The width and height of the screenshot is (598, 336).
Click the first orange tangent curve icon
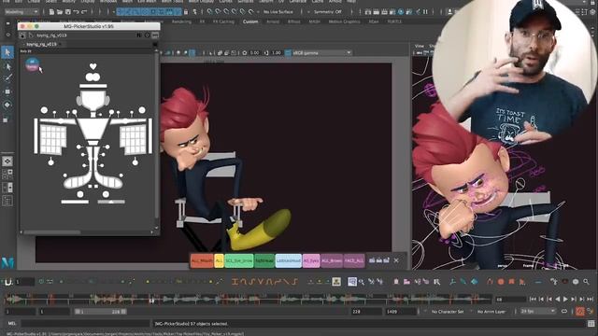coord(235,282)
